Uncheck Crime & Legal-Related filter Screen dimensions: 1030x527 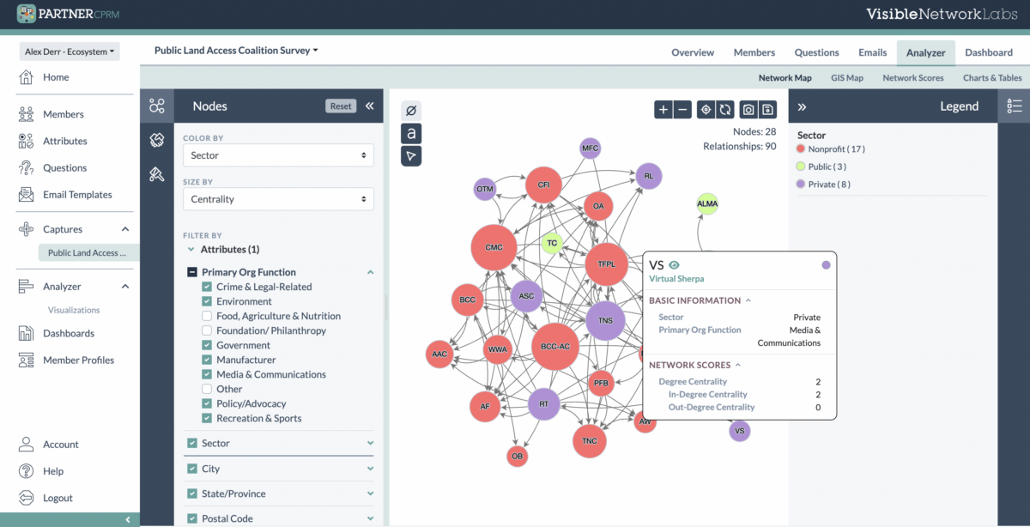coord(207,287)
